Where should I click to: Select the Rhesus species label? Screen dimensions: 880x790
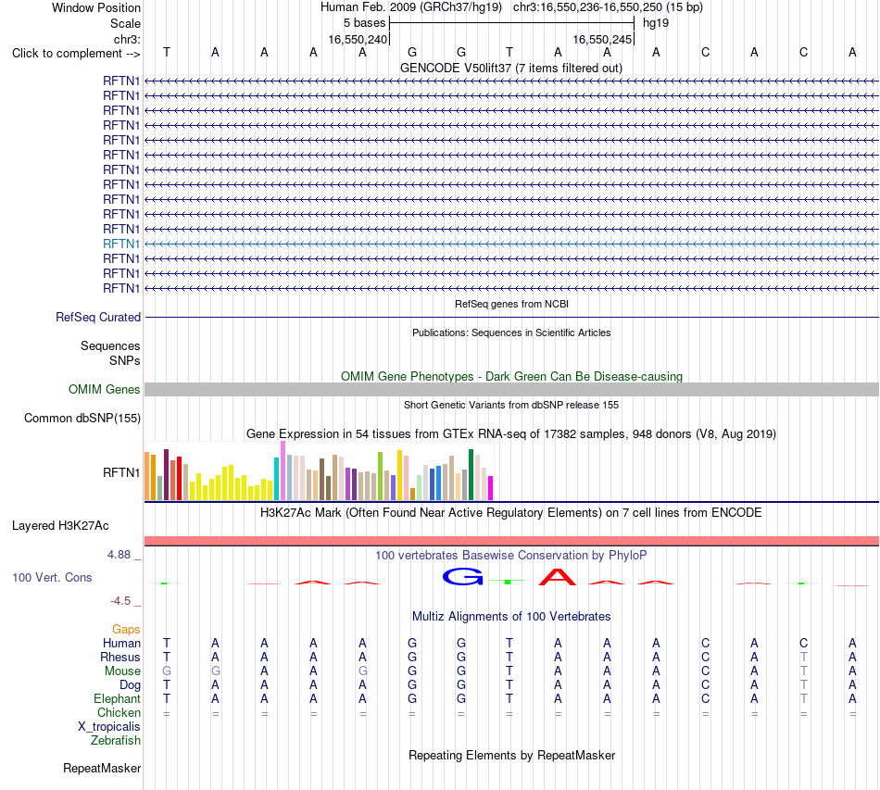click(x=120, y=657)
